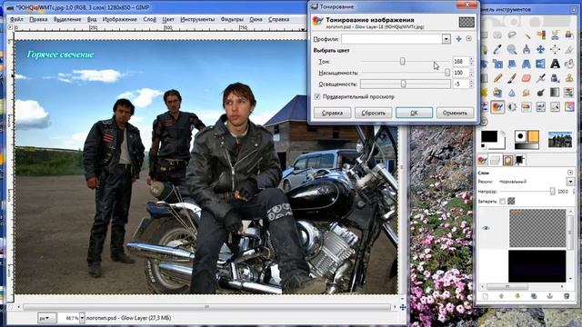Select the Clone stamp tool
The height and width of the screenshot is (327, 582).
(569, 78)
